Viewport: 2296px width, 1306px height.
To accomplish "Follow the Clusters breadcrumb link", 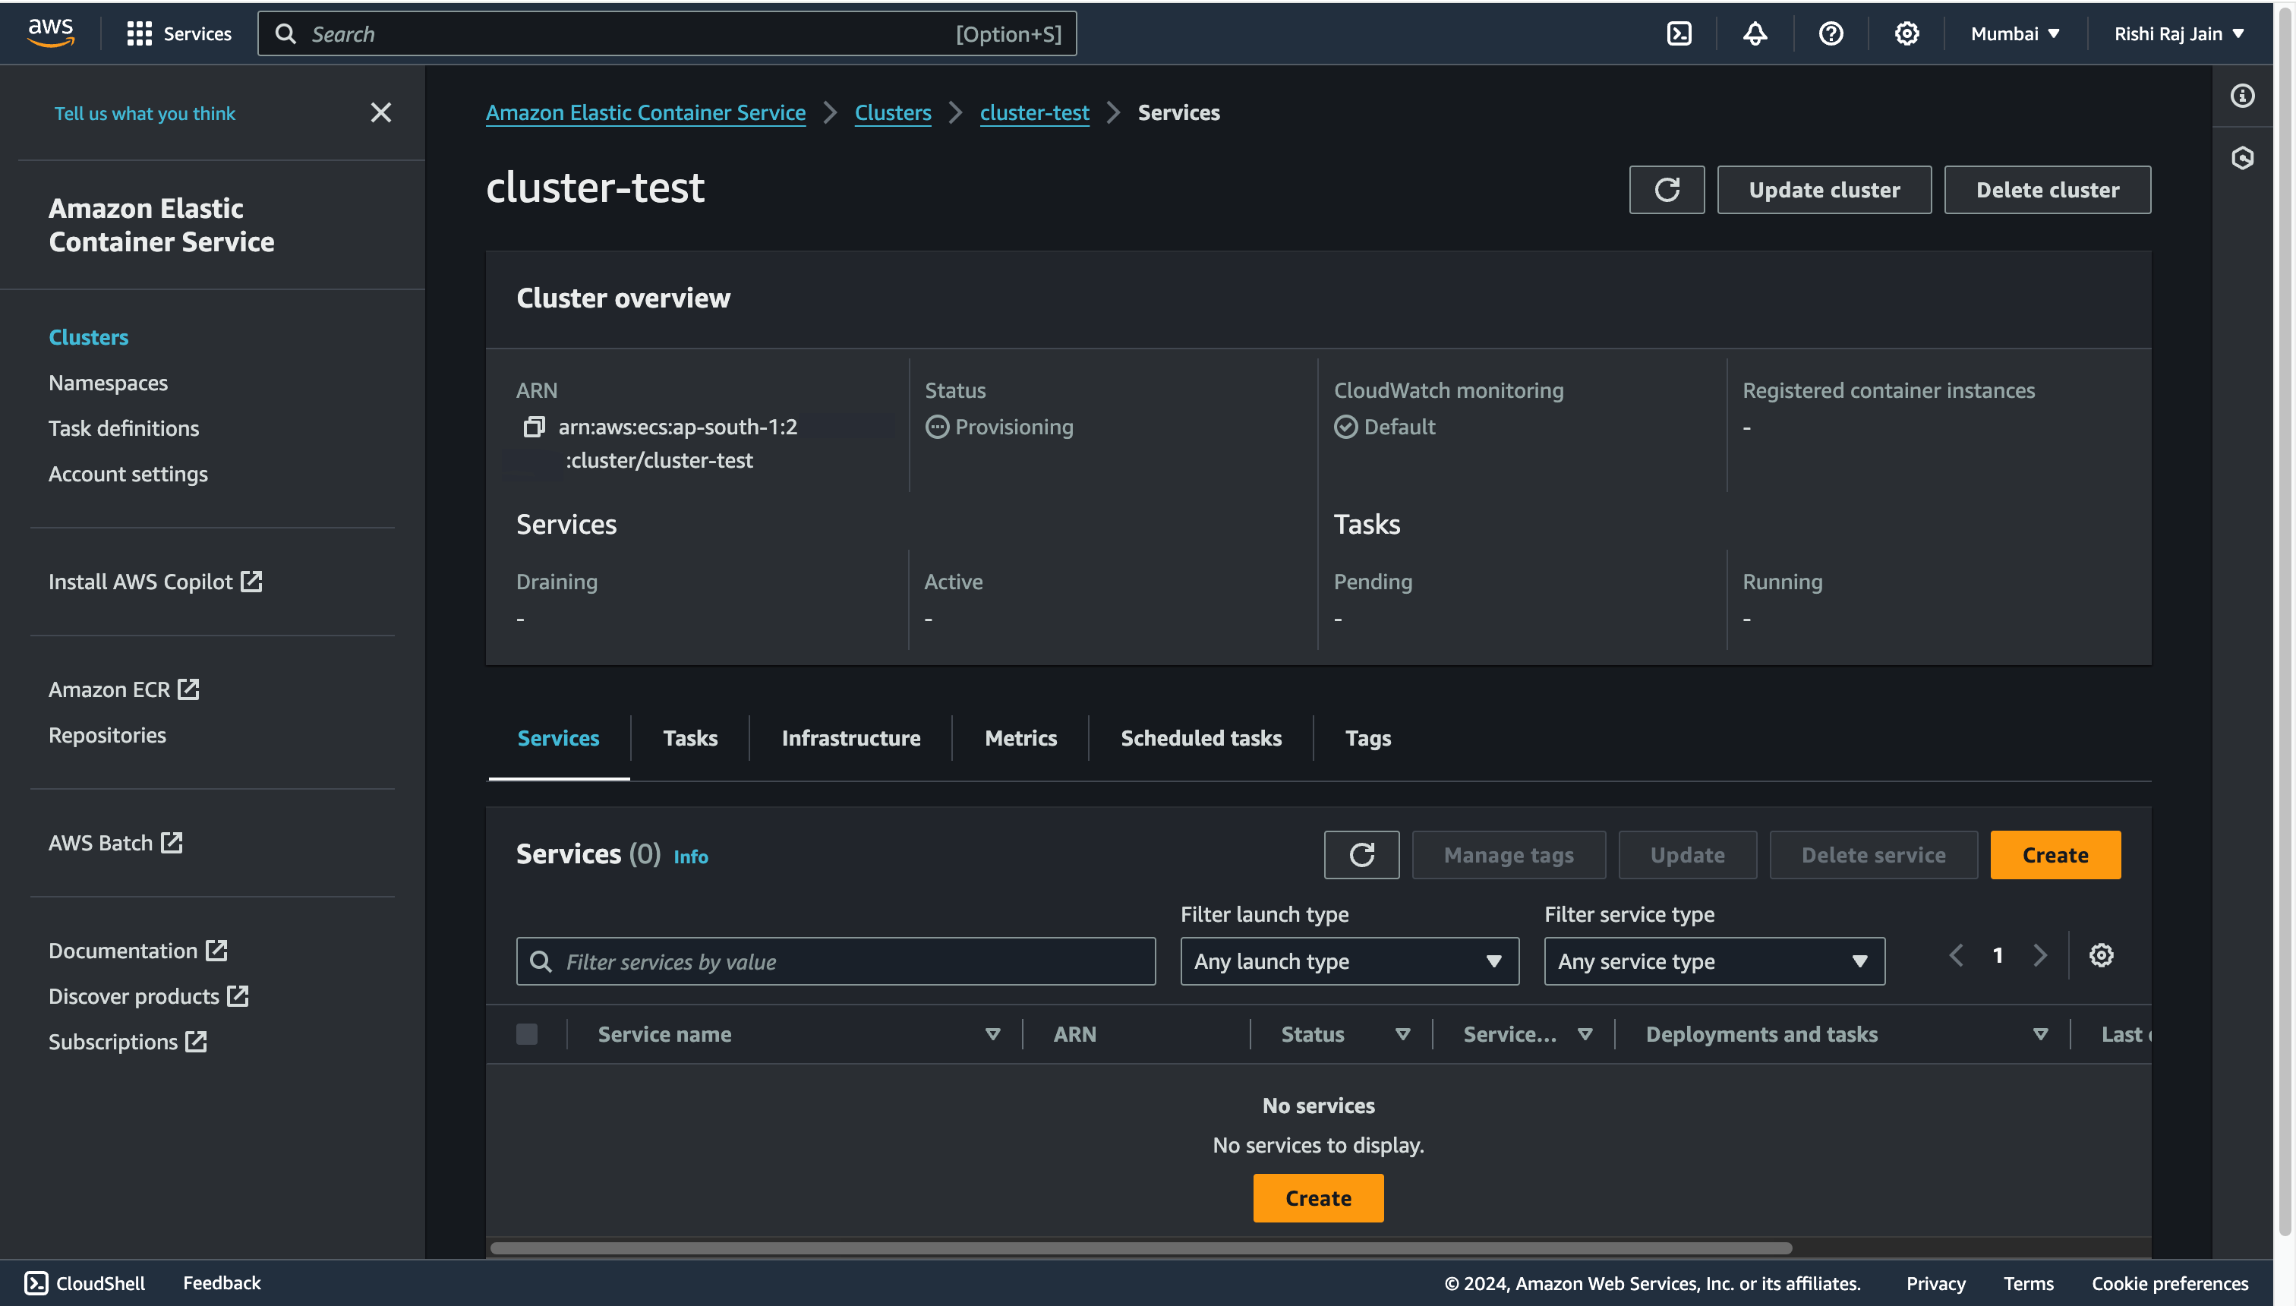I will (x=892, y=113).
